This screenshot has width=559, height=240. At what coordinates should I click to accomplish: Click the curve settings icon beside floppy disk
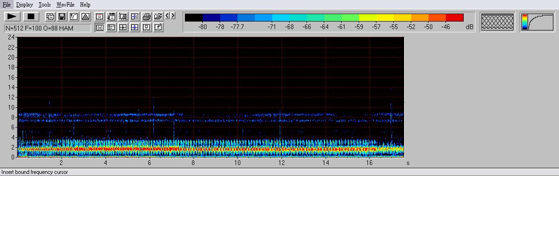click(x=74, y=16)
